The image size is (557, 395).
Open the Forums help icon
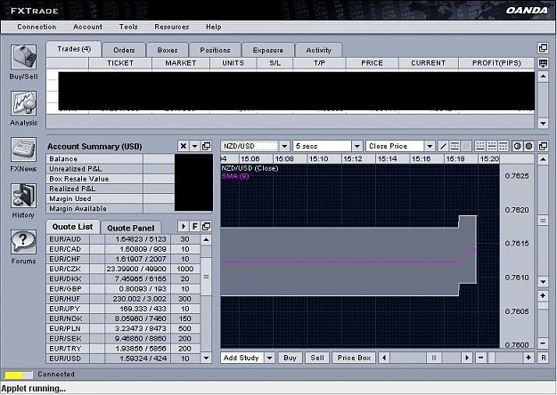pos(23,242)
